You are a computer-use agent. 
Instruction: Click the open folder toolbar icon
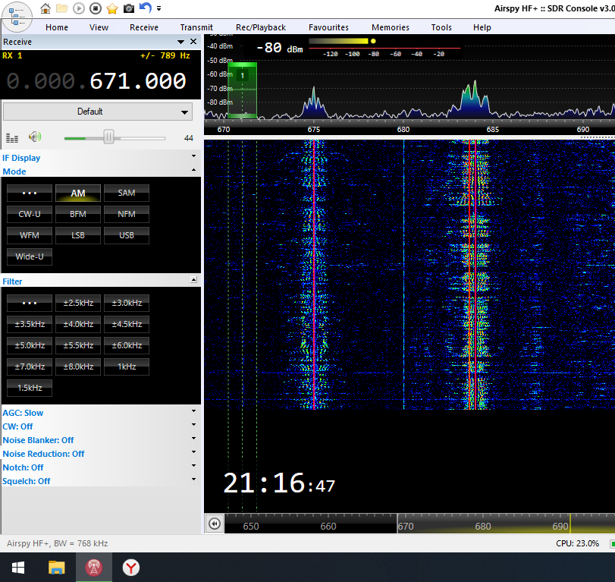coord(62,8)
